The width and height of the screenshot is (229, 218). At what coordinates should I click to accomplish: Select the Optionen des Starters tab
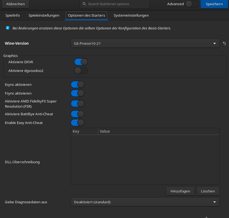[x=86, y=15]
